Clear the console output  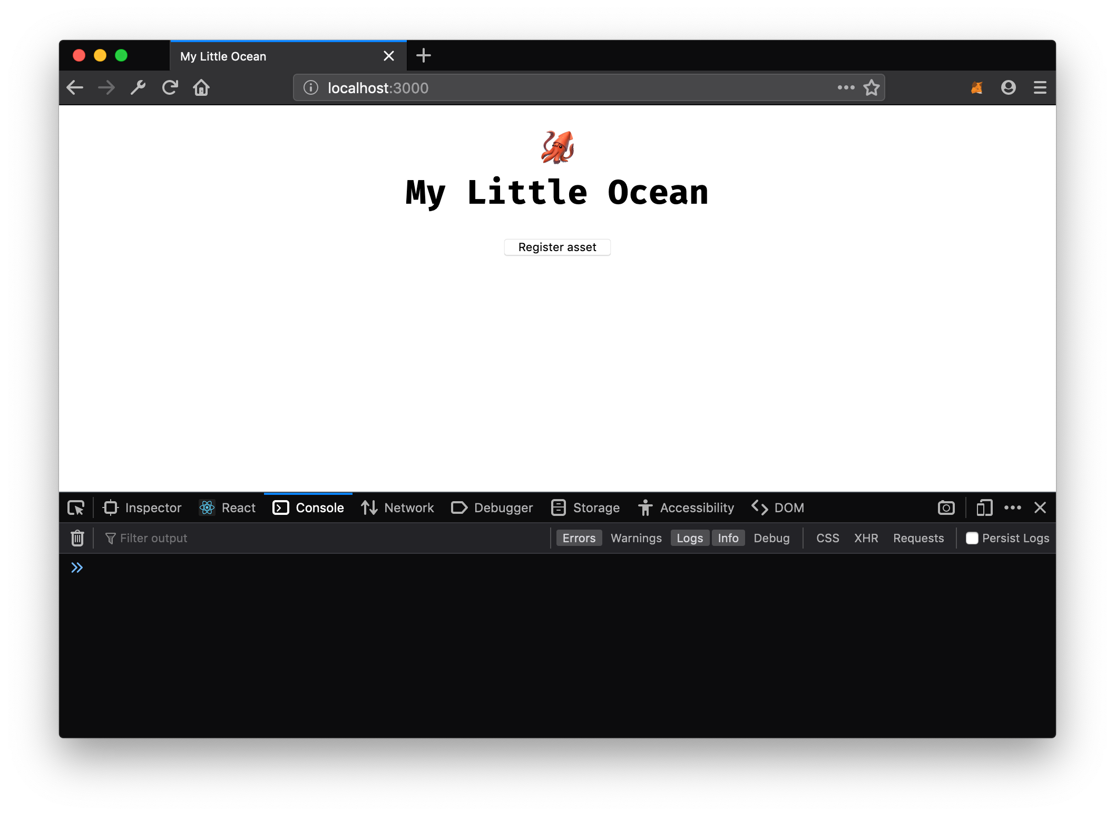[77, 538]
